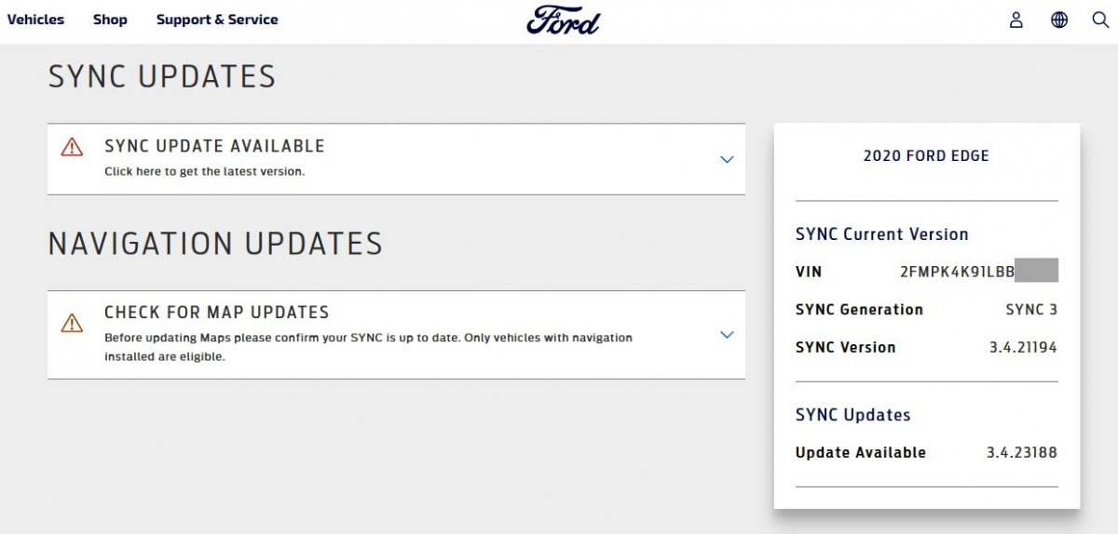Image resolution: width=1118 pixels, height=534 pixels.
Task: Click the available update version 3.4.23188
Action: click(1021, 453)
